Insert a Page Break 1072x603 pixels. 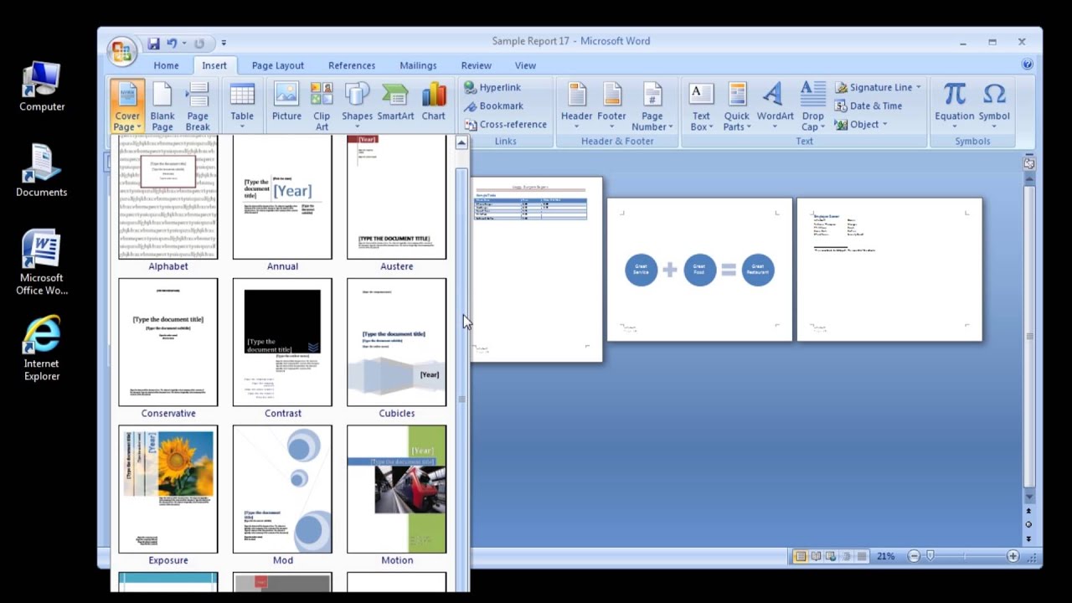click(x=198, y=106)
